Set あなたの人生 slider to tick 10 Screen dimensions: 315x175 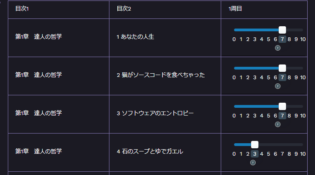point(303,39)
